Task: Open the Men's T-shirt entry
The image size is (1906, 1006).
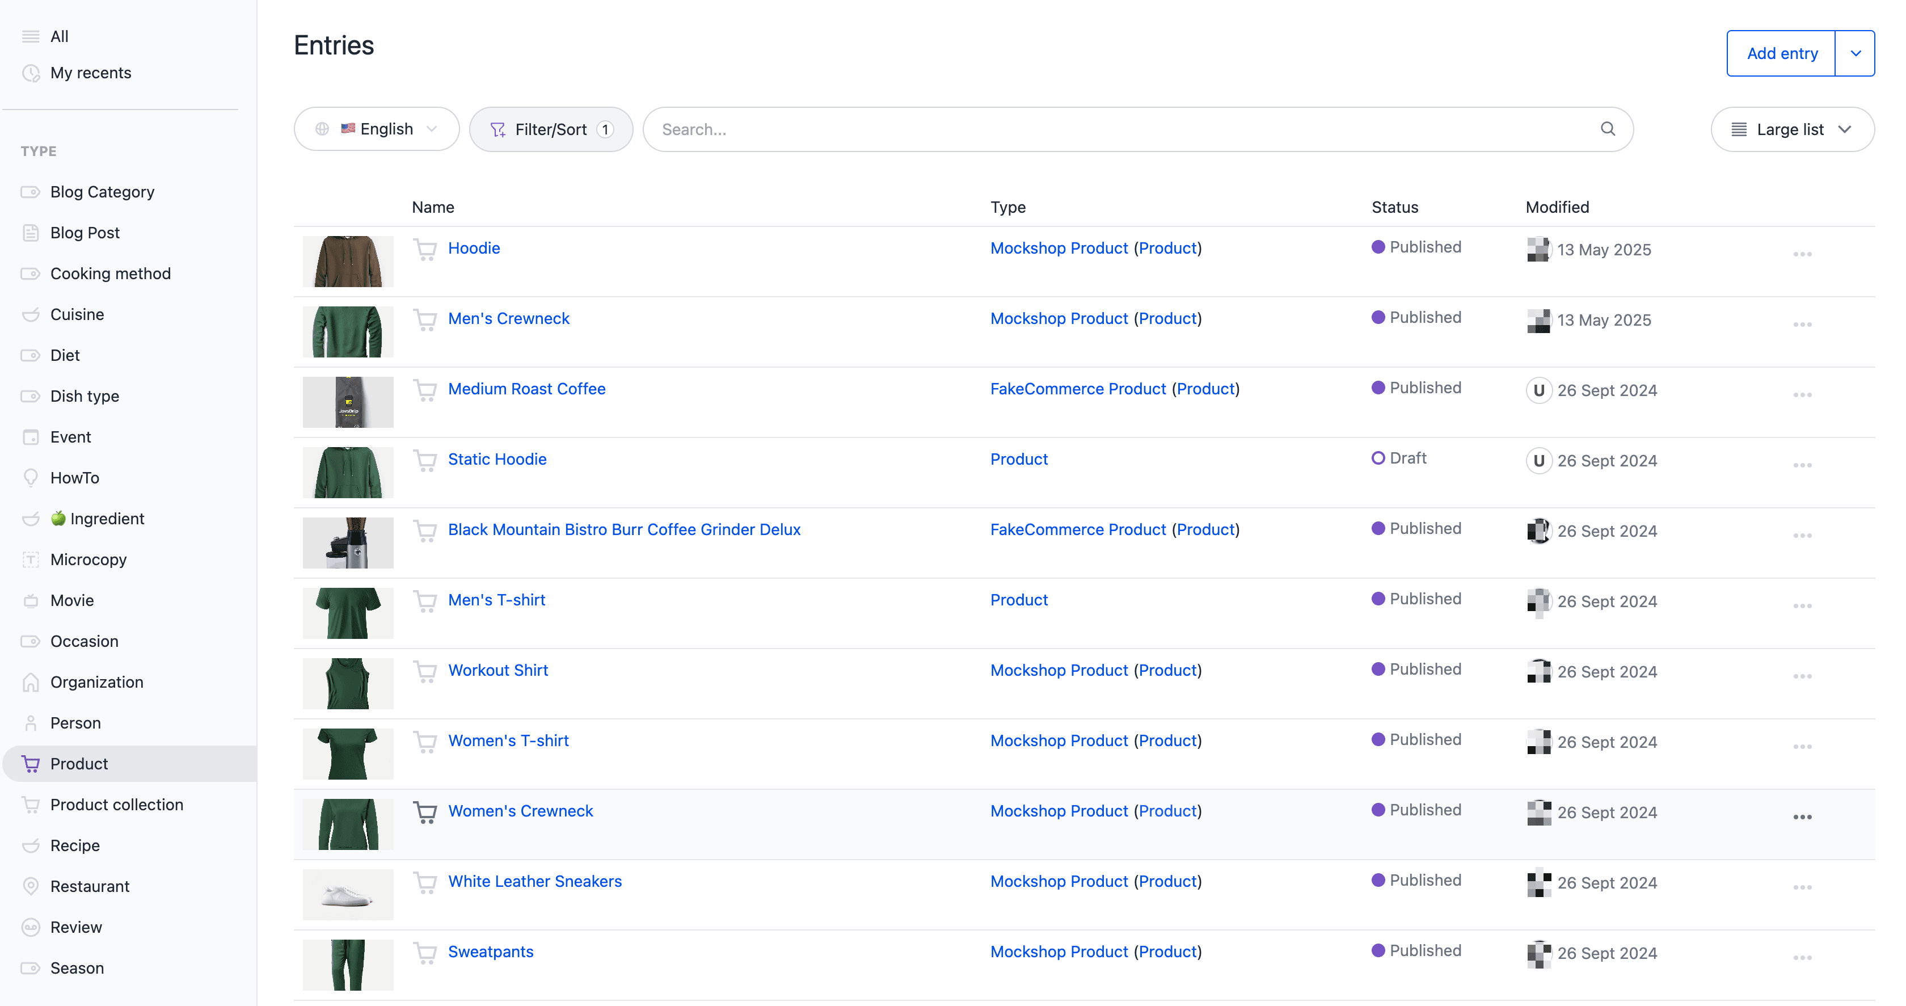Action: pos(496,600)
